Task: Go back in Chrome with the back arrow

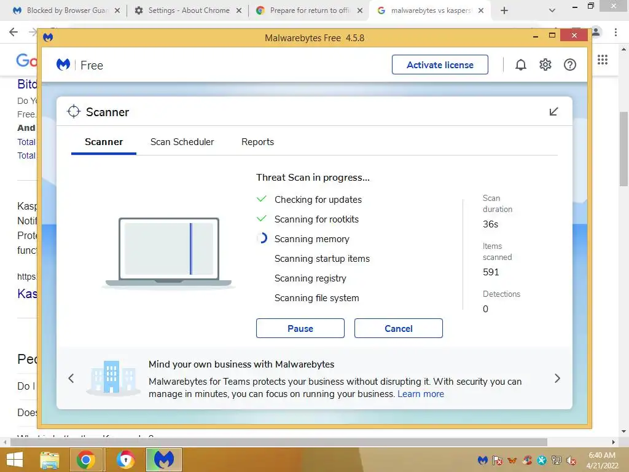Action: [x=14, y=32]
